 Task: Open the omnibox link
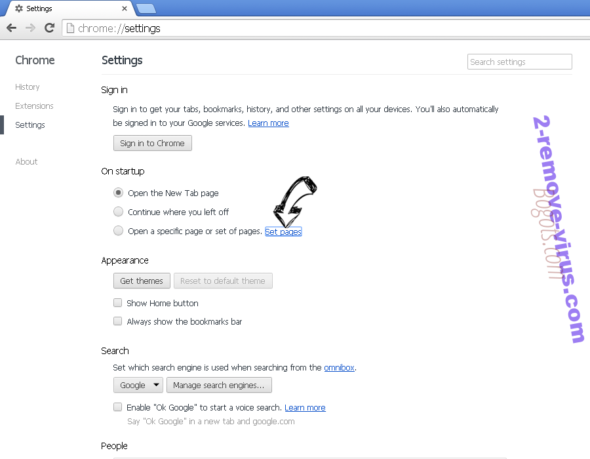339,368
